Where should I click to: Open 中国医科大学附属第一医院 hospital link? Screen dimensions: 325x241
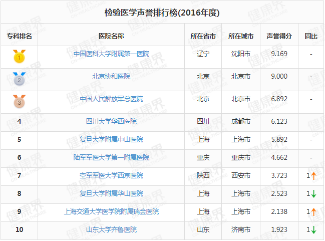[111, 54]
